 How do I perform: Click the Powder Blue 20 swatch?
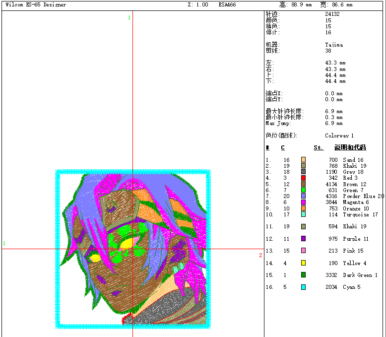pyautogui.click(x=303, y=196)
